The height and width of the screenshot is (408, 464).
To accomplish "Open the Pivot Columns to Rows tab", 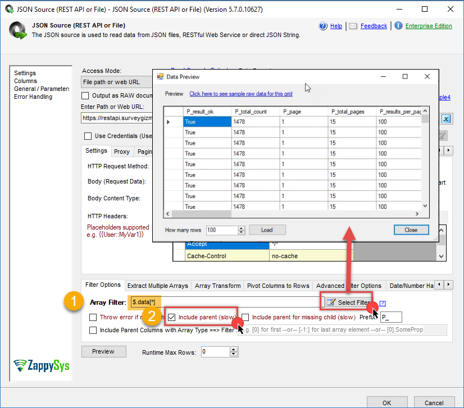I will click(x=278, y=286).
